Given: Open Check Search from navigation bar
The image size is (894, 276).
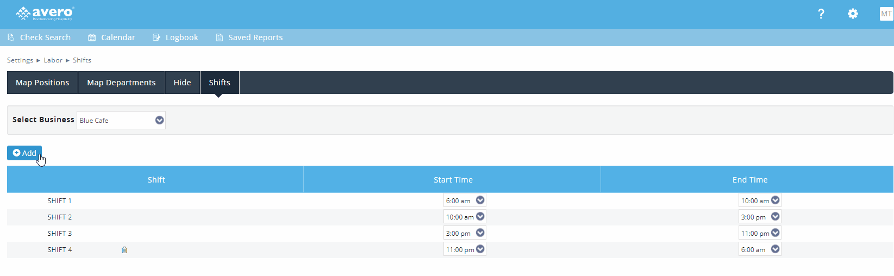Looking at the screenshot, I should pyautogui.click(x=39, y=37).
